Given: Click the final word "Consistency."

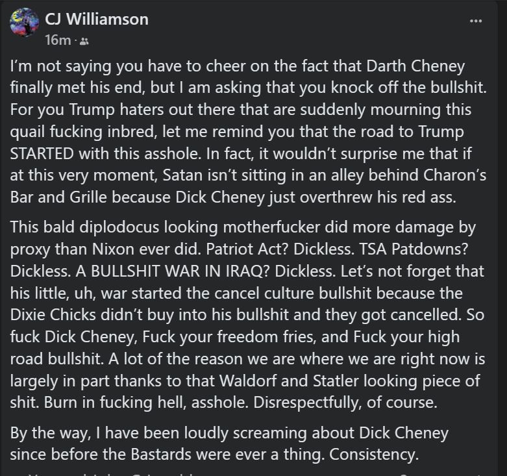Looking at the screenshot, I should [x=374, y=455].
